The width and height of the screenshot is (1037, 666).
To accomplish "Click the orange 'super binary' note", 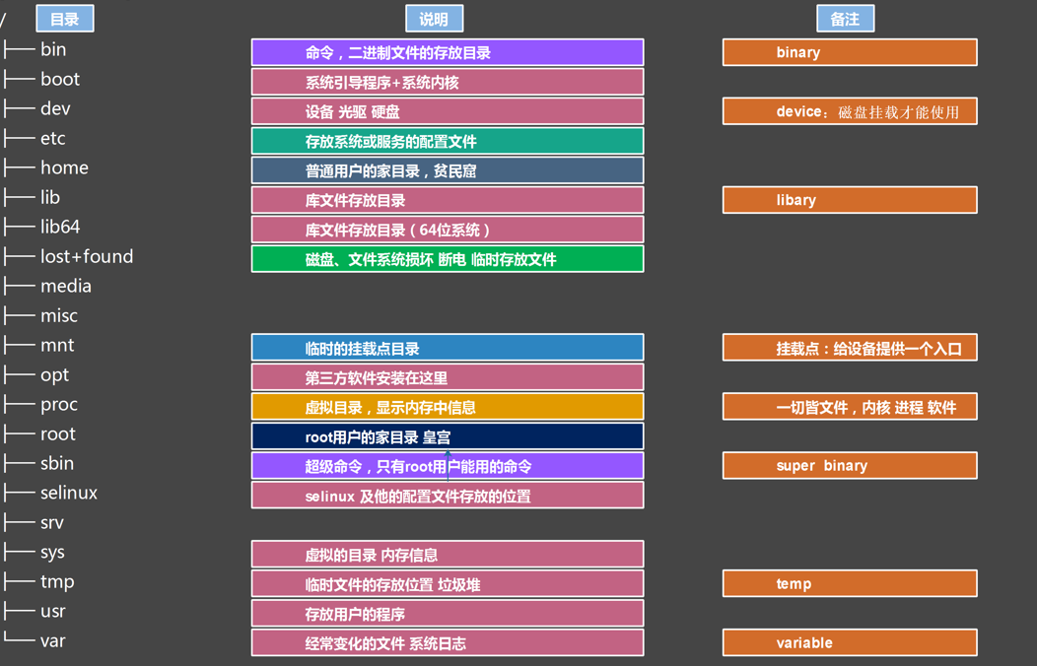I will pos(849,465).
